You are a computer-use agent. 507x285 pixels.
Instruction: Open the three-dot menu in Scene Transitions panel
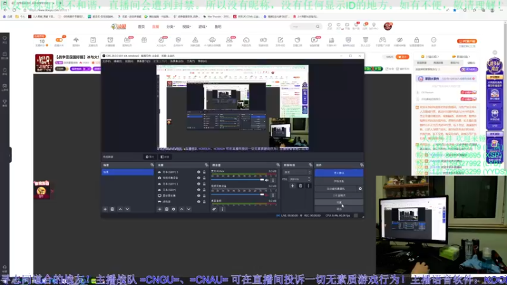click(x=308, y=186)
